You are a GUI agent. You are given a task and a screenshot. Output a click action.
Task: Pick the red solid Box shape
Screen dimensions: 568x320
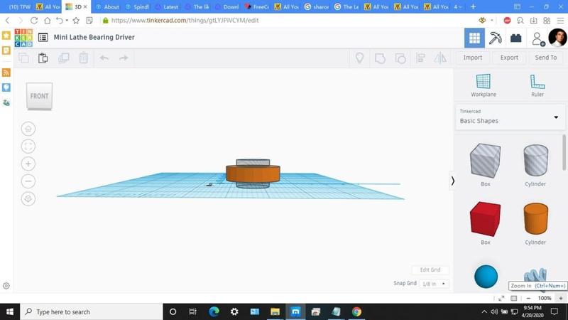(486, 219)
